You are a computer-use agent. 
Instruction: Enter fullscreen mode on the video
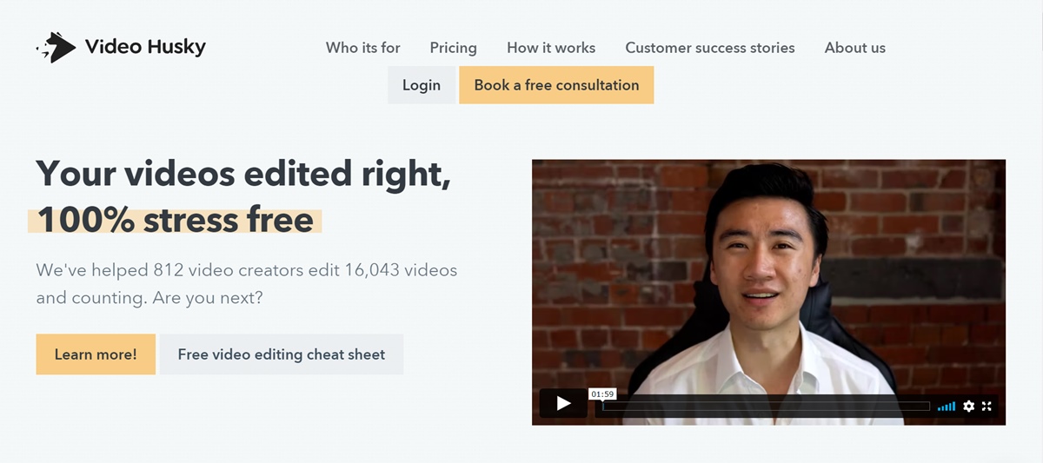[987, 406]
